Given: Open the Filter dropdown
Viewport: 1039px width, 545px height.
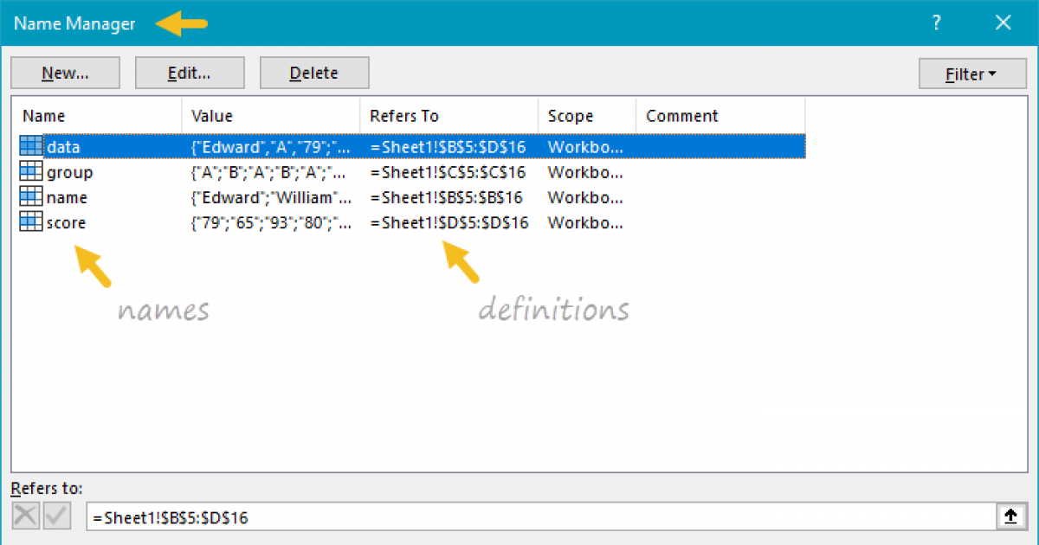Looking at the screenshot, I should 971,74.
